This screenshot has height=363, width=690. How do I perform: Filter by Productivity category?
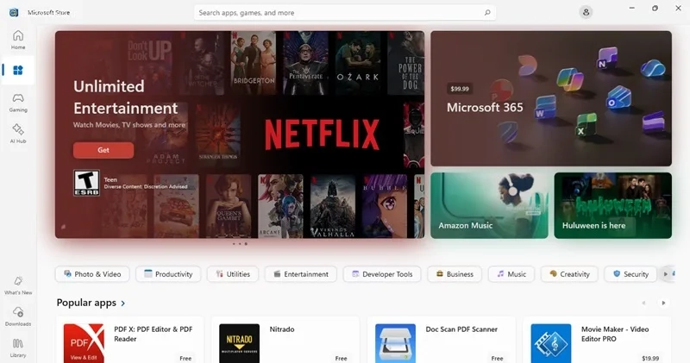tap(168, 274)
